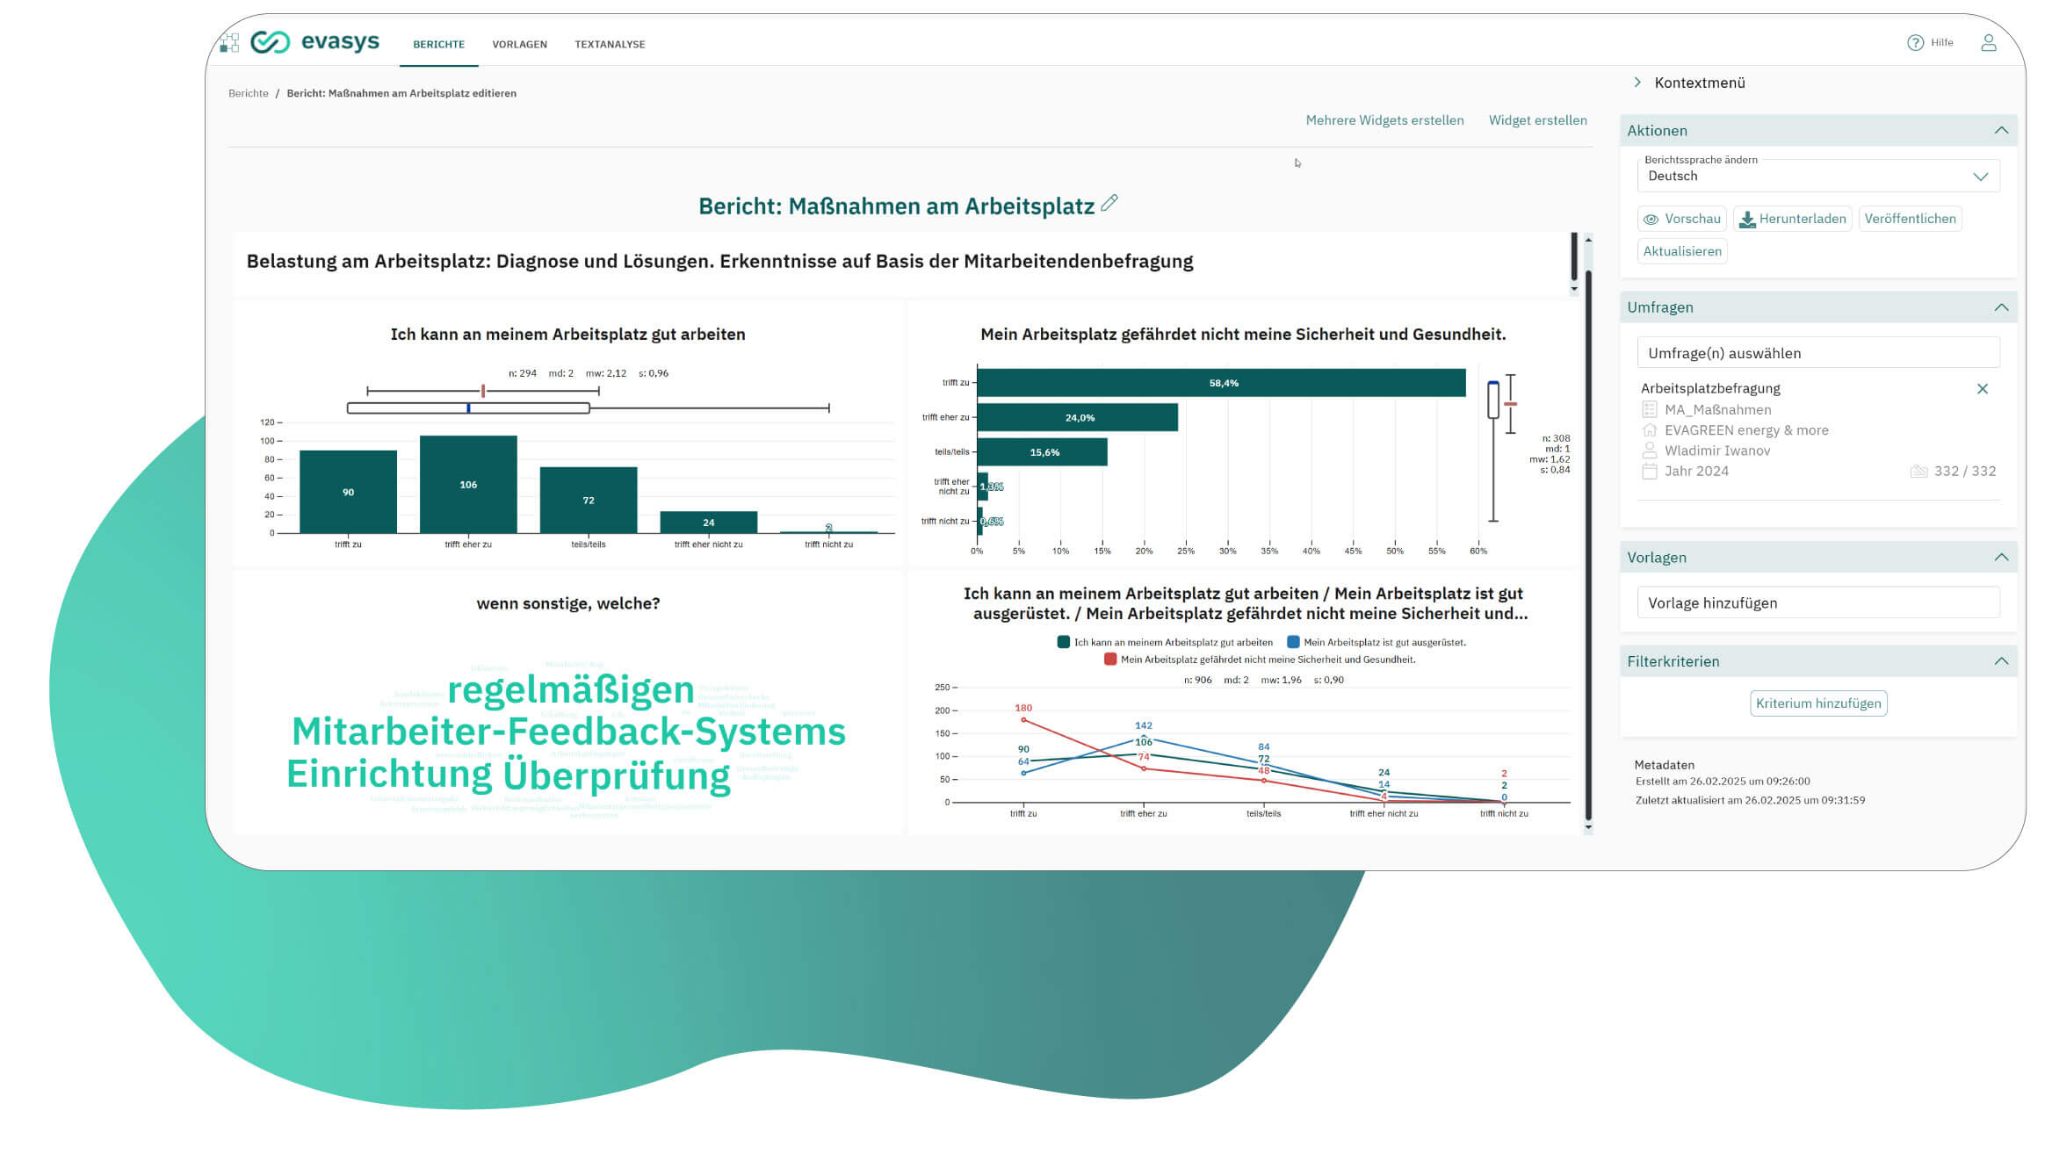
Task: Open the apps grid icon beside logo
Action: pos(230,42)
